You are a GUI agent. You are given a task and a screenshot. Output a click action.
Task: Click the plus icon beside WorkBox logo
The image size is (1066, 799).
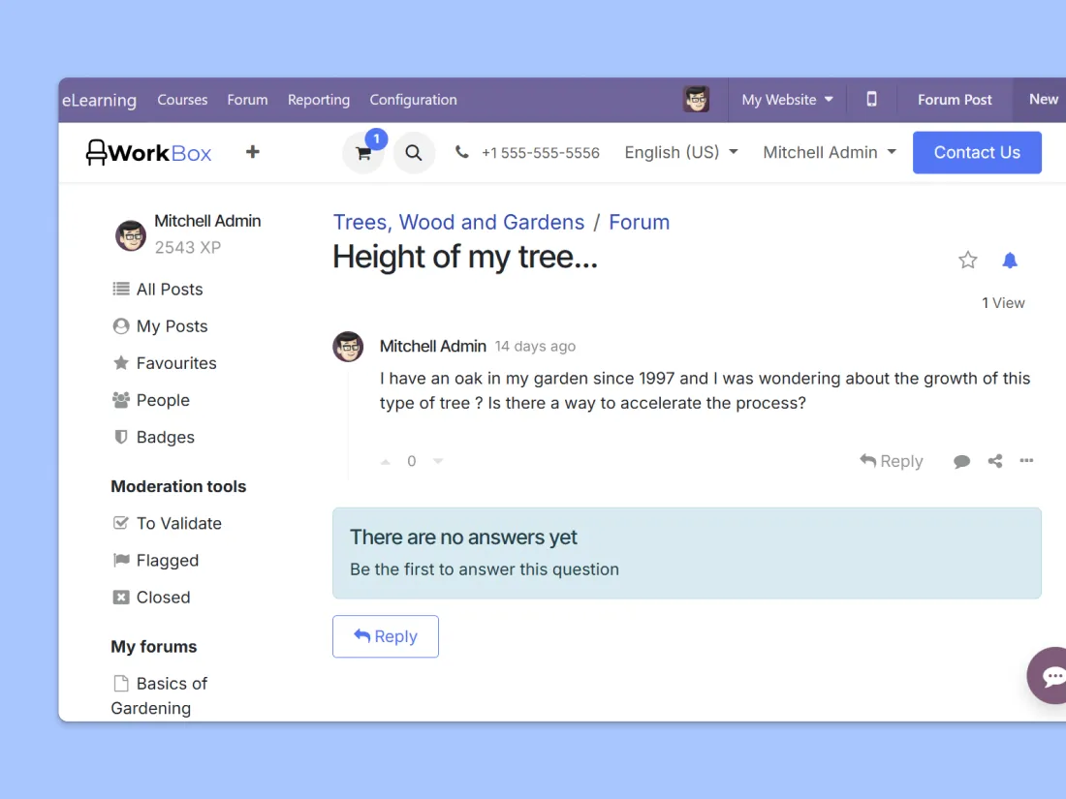pos(253,152)
